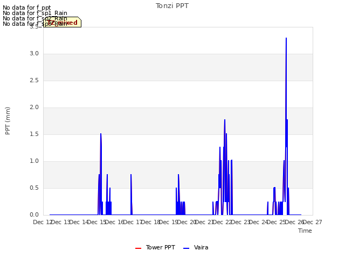The image size is (345, 258).
Task: Click the TZ_mixed annotation box
Action: click(x=63, y=22)
